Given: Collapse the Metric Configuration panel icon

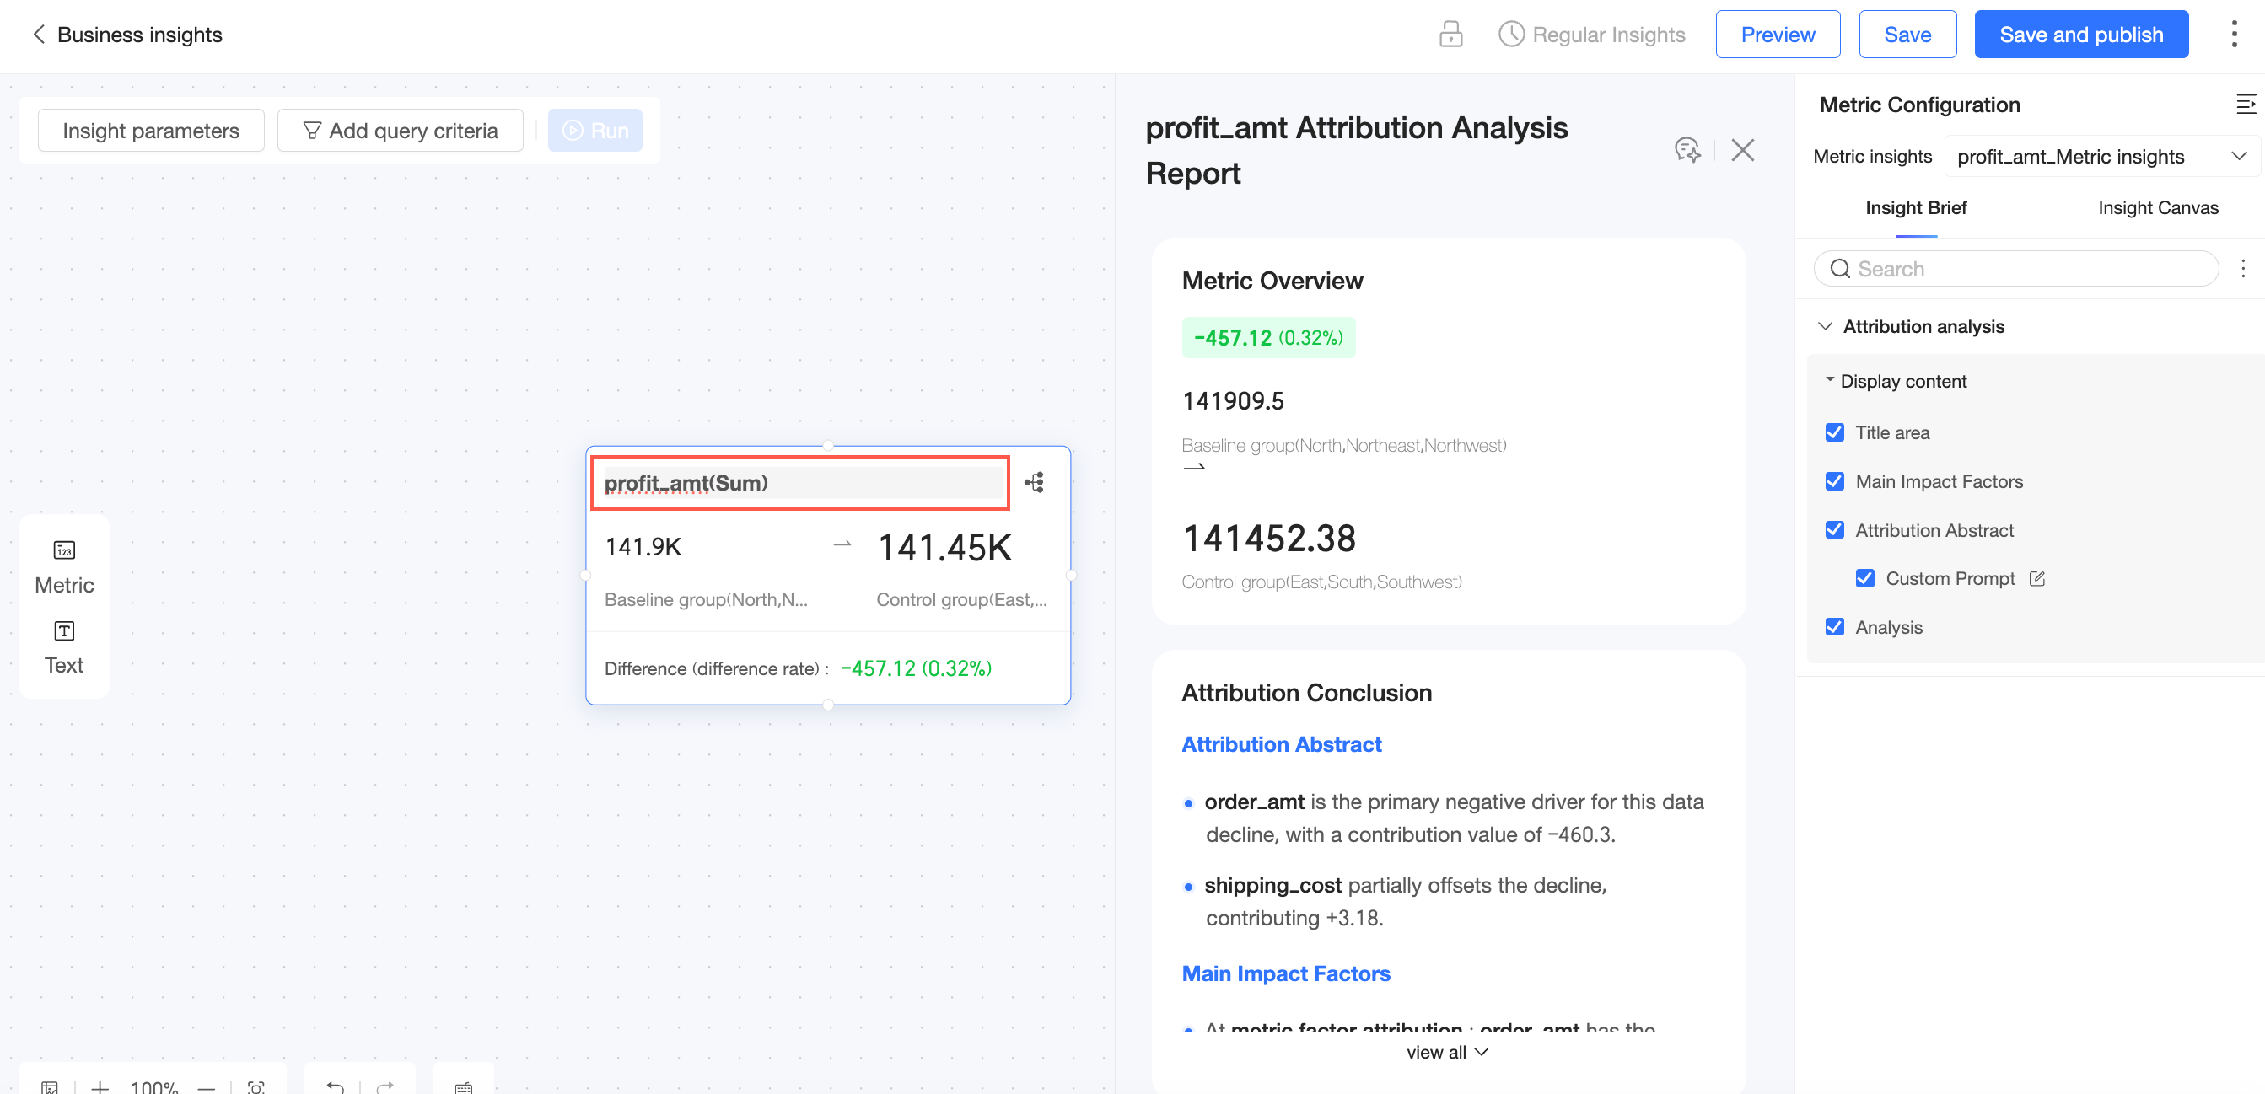Looking at the screenshot, I should [x=2245, y=105].
